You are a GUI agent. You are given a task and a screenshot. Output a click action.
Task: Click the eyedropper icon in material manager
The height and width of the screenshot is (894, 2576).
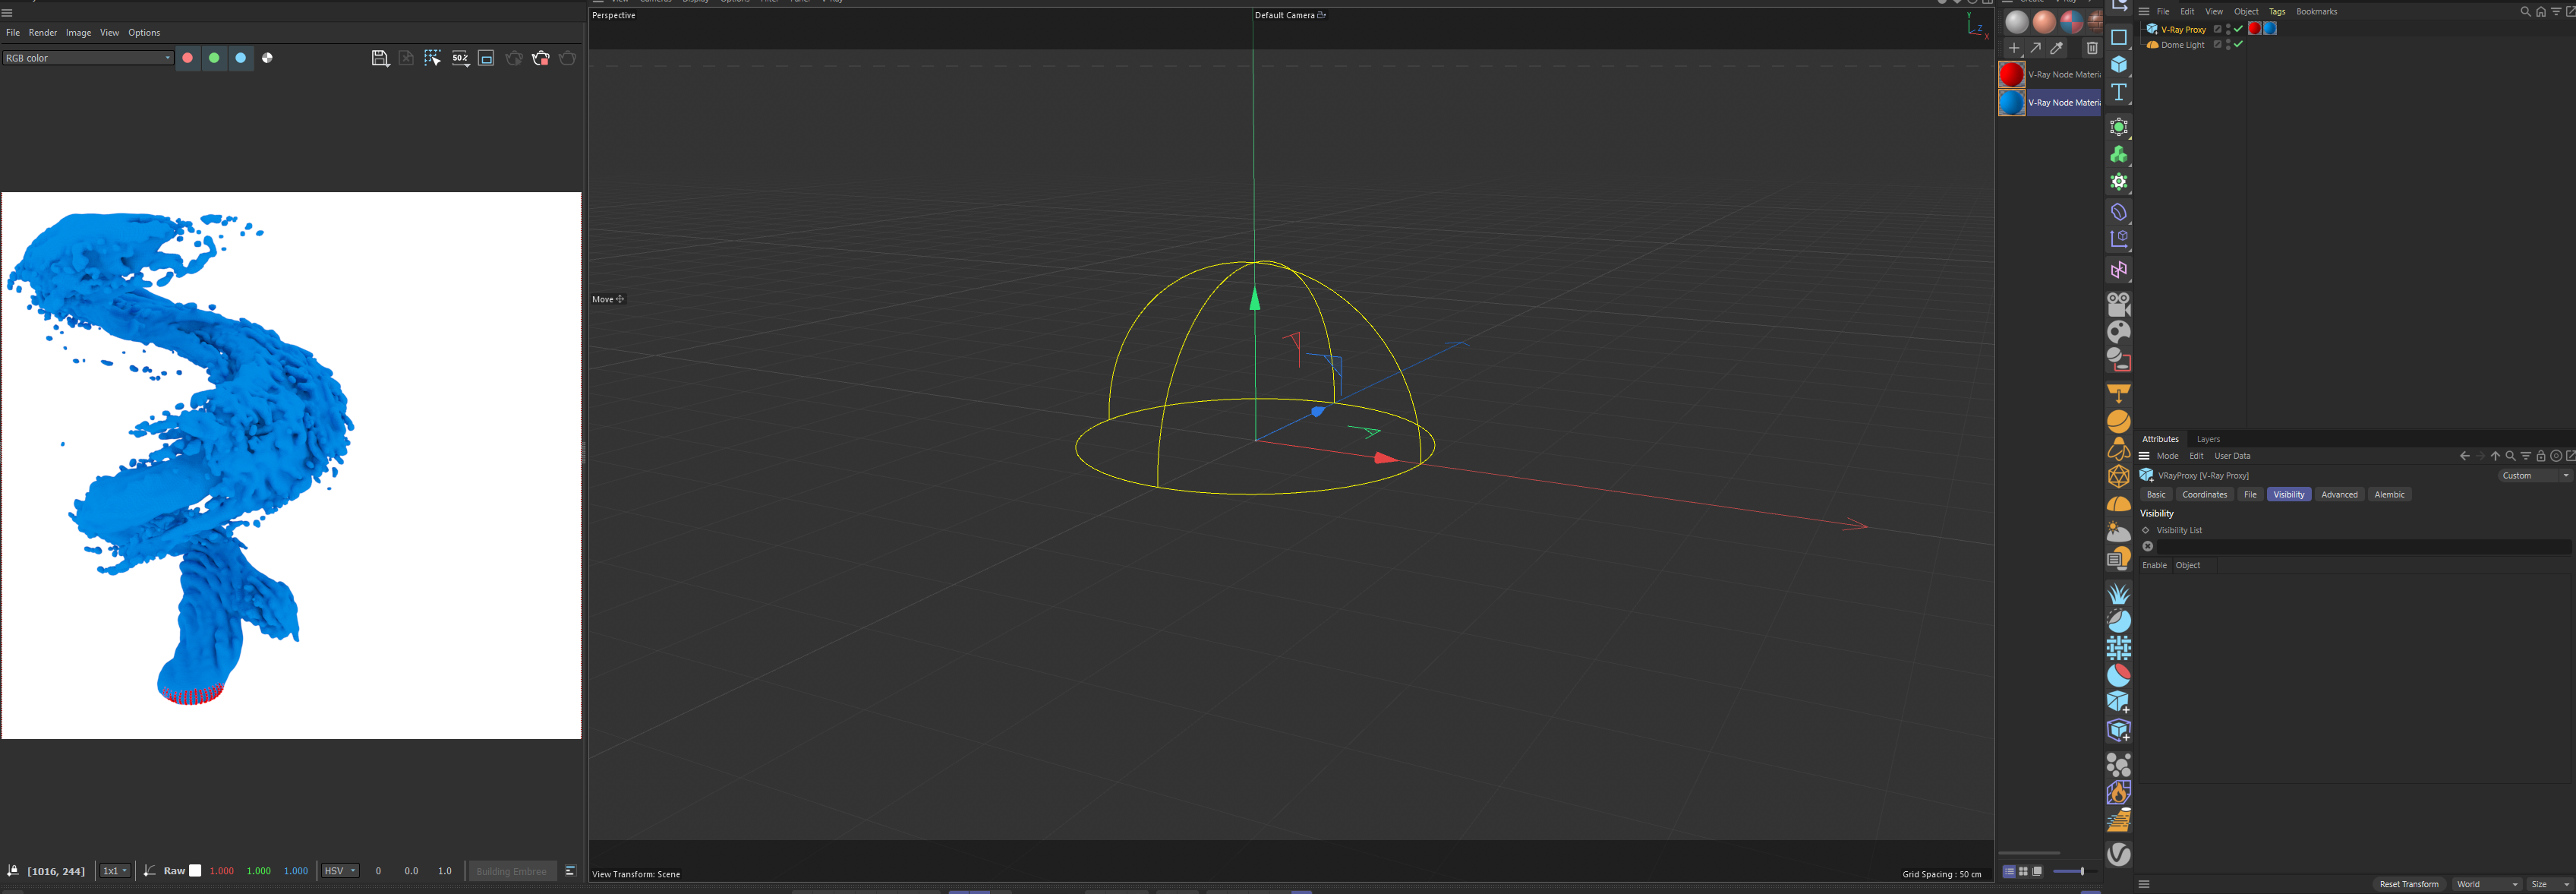[x=2058, y=48]
